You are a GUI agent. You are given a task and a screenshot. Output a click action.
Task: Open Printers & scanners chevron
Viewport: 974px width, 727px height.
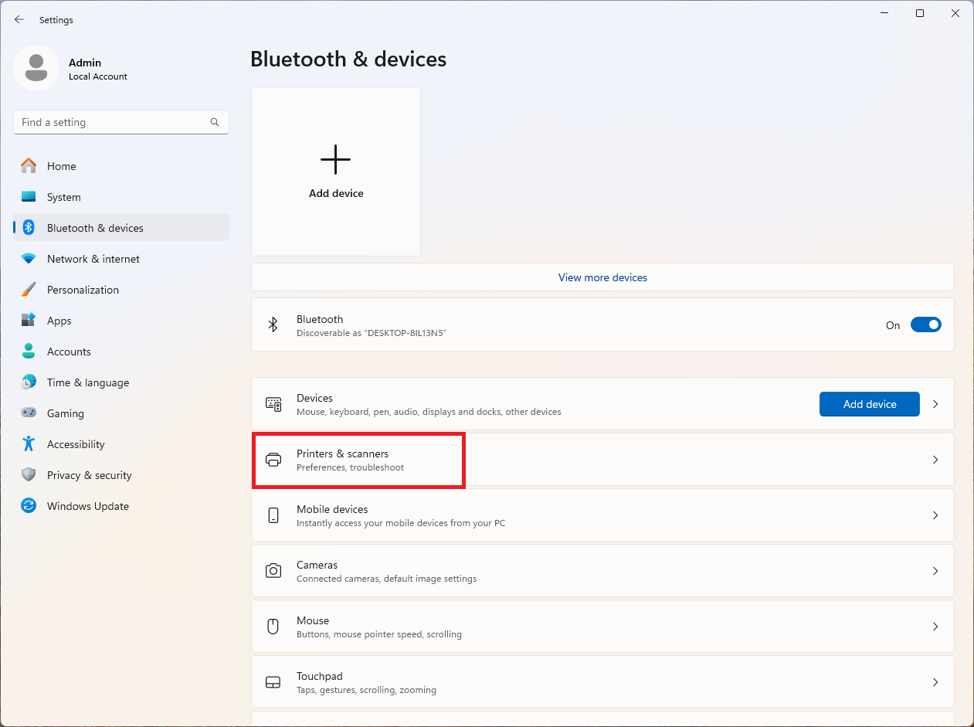[935, 460]
